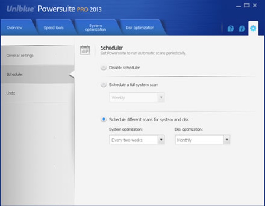Click 'Set Powersuite to run automatic scans' description
265x206 pixels.
[x=143, y=53]
